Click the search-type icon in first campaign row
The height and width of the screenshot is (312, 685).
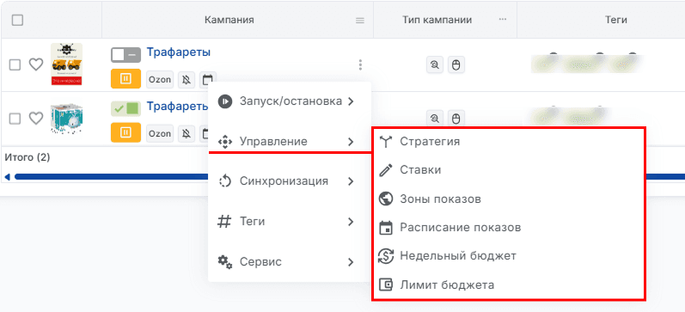click(435, 65)
